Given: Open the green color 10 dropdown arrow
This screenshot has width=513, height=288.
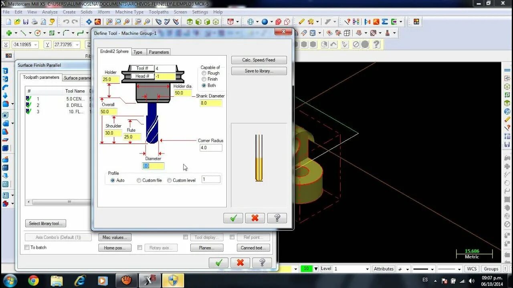Looking at the screenshot, I should [316, 269].
